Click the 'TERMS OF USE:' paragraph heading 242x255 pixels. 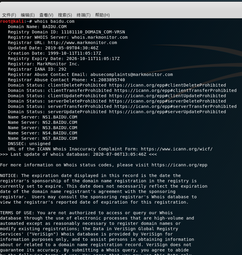(x=17, y=213)
